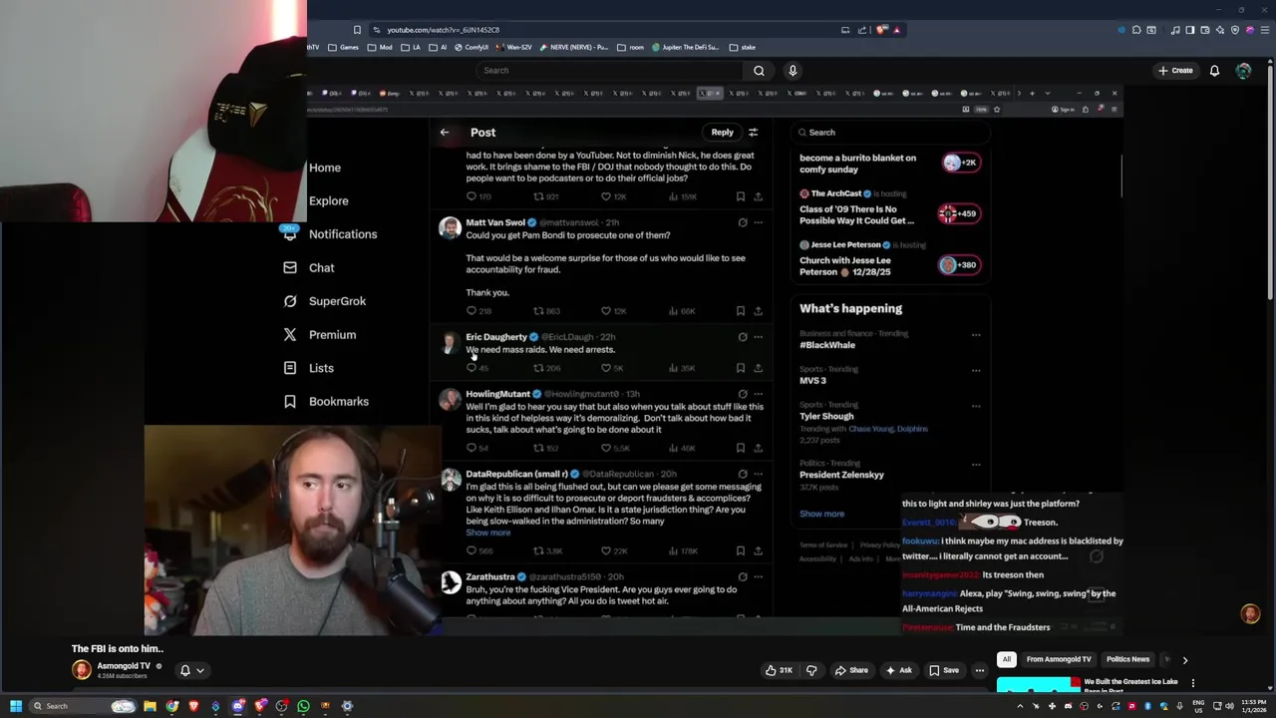
Task: Open the YouTube account avatar menu
Action: [x=1243, y=71]
